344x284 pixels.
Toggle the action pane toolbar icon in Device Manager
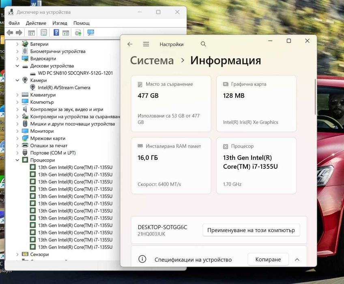point(66,33)
